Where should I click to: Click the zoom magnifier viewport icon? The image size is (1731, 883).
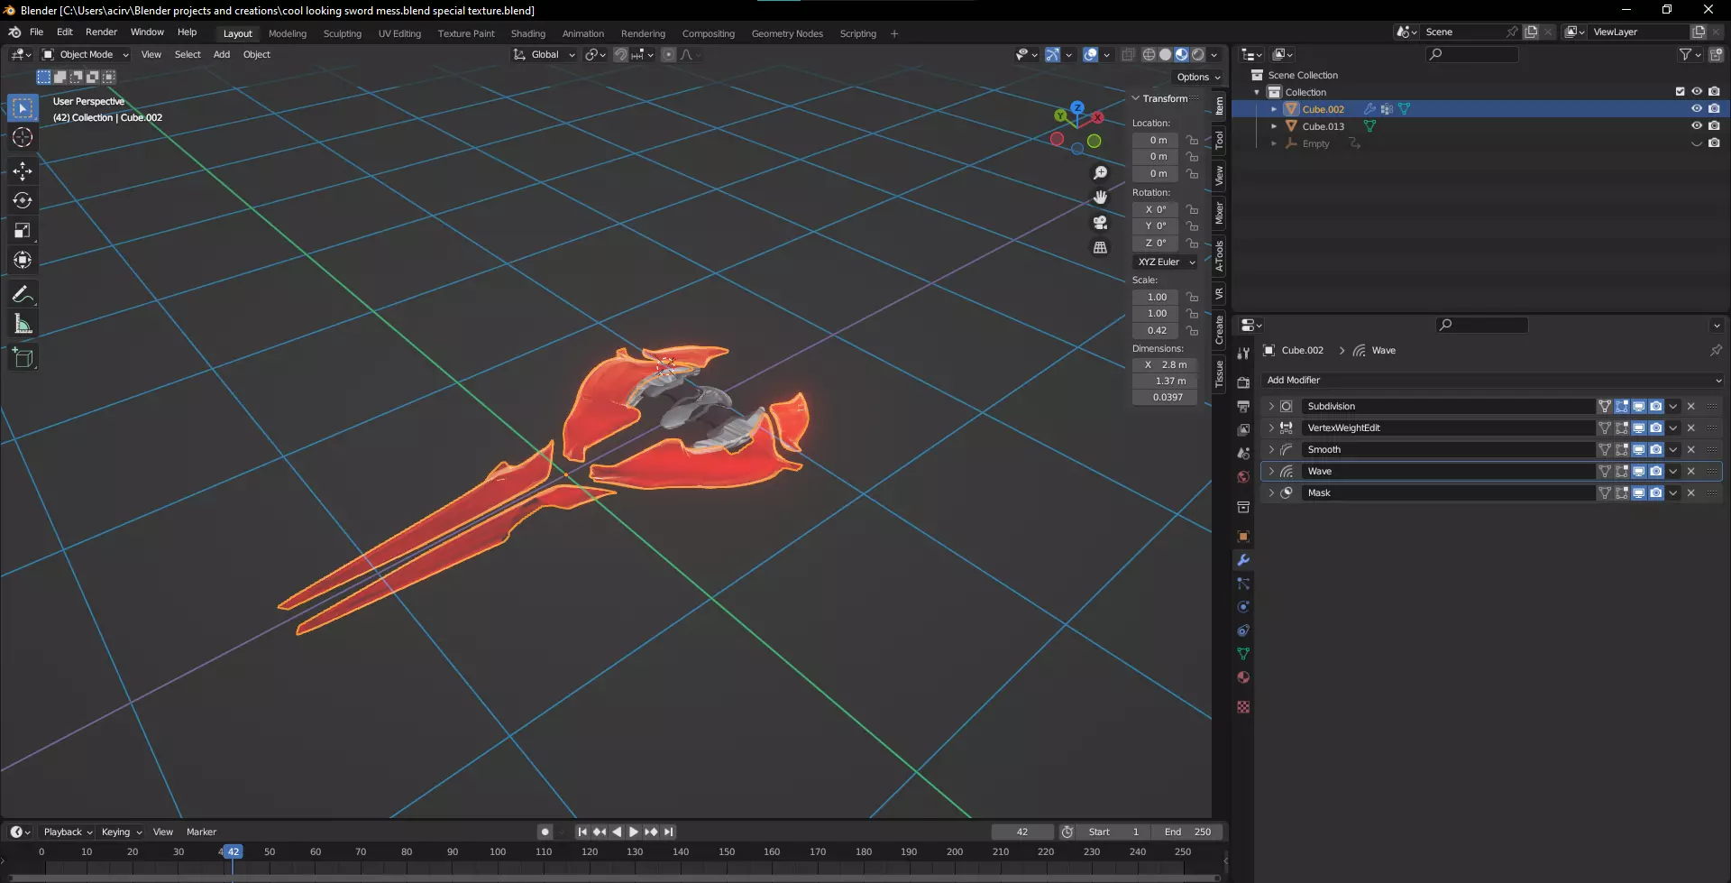pyautogui.click(x=1100, y=173)
